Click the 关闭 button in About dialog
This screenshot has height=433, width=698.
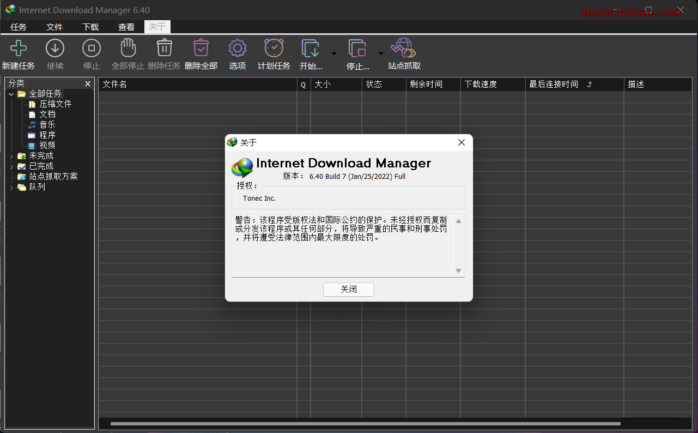pos(349,290)
